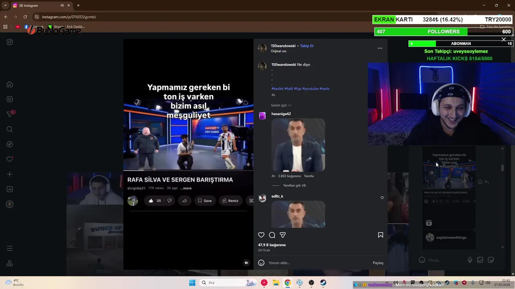
Task: Click the #reels hashtag link
Action: tap(324, 89)
